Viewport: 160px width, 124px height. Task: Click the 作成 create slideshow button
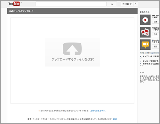coord(156,34)
